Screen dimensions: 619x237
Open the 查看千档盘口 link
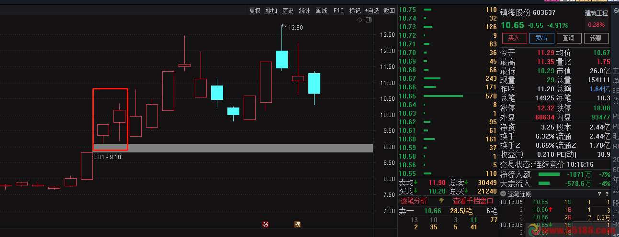click(x=473, y=201)
